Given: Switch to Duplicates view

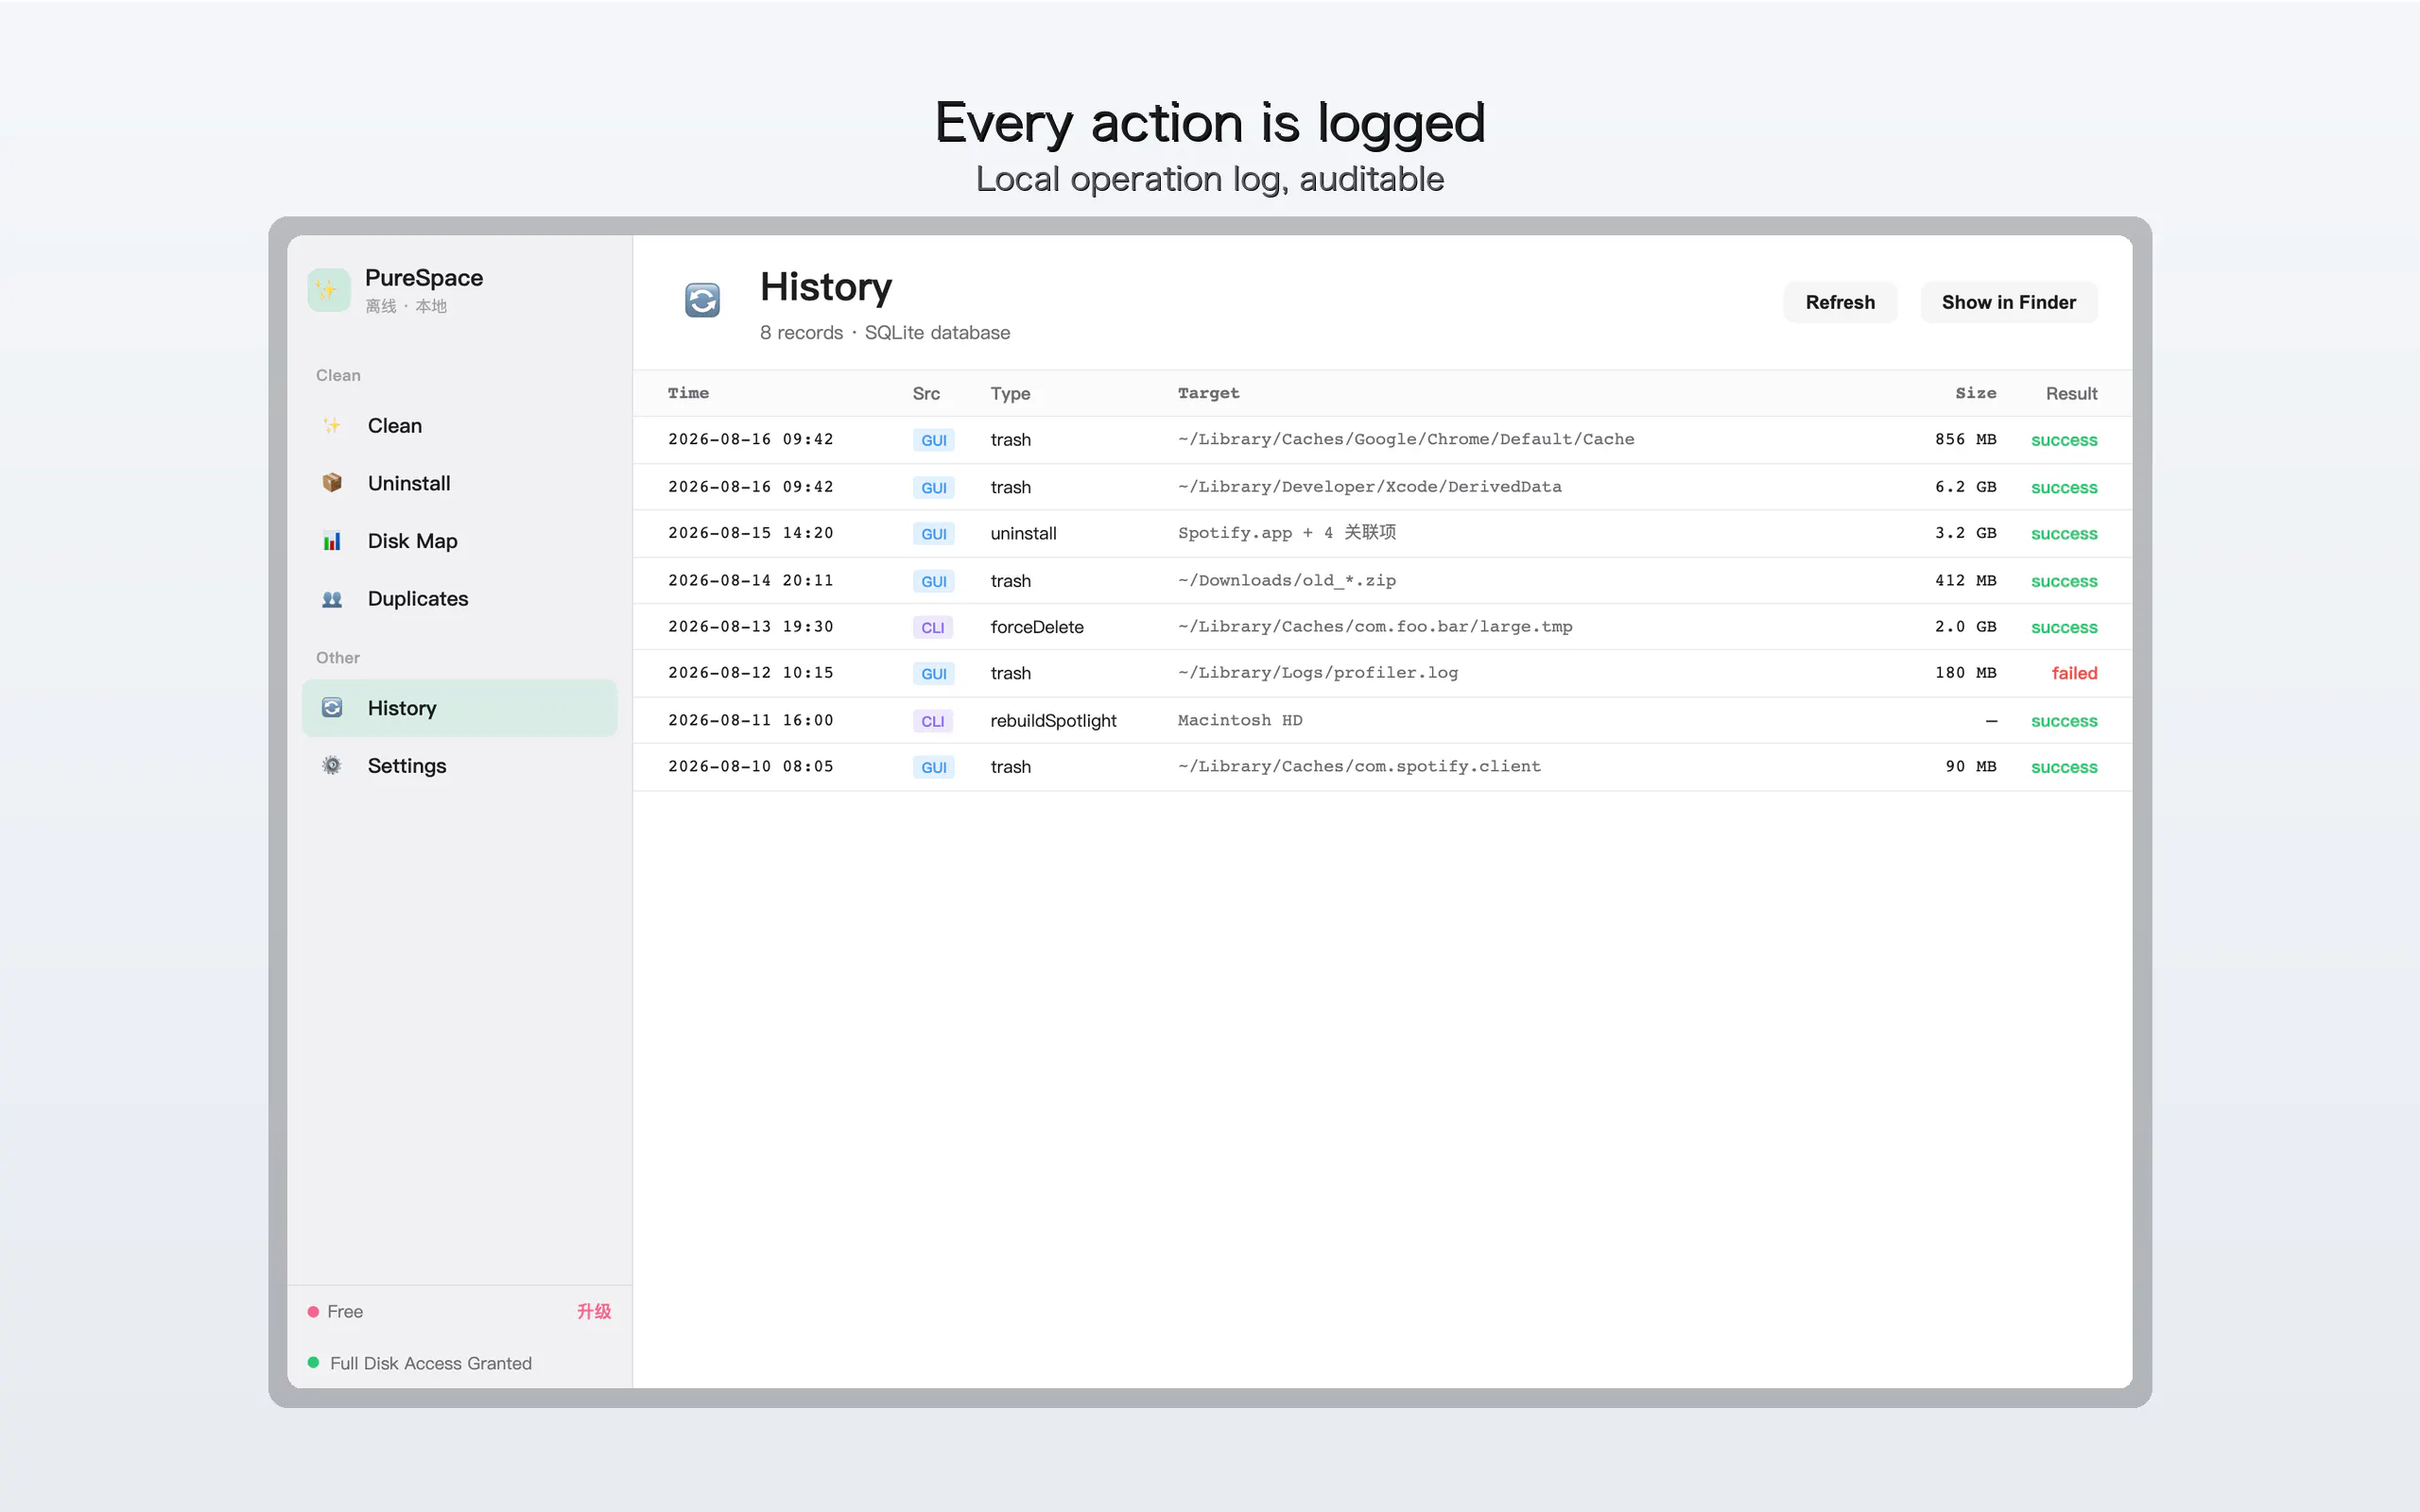Looking at the screenshot, I should (x=459, y=599).
